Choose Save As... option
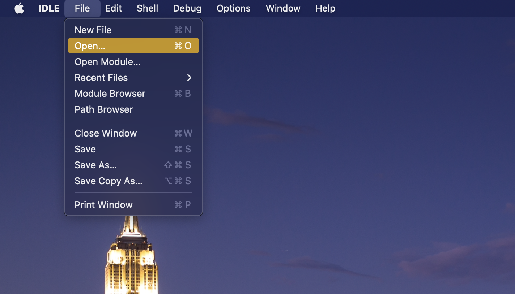The width and height of the screenshot is (515, 294). (96, 165)
